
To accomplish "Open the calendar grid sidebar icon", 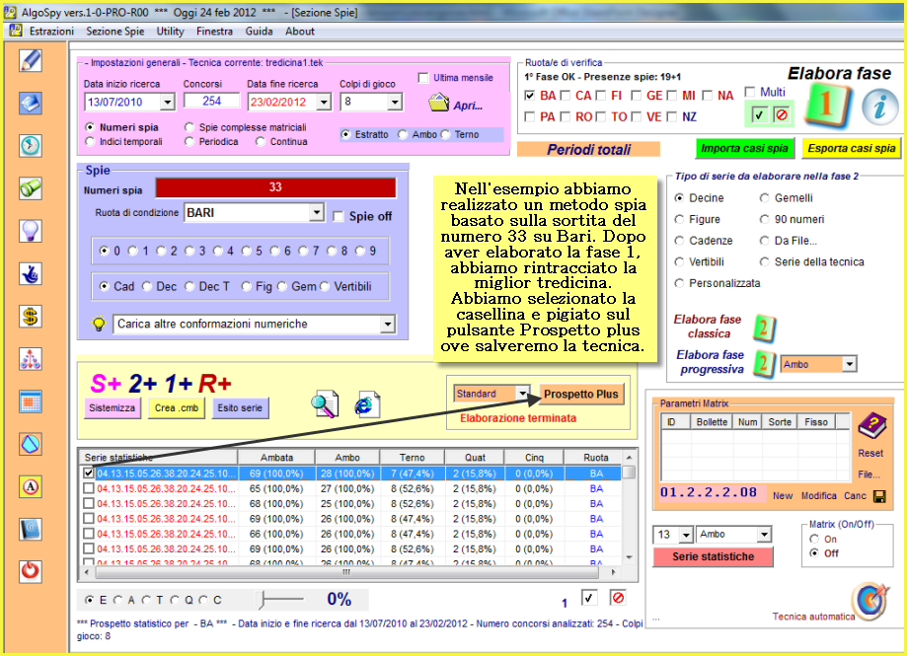I will point(30,401).
